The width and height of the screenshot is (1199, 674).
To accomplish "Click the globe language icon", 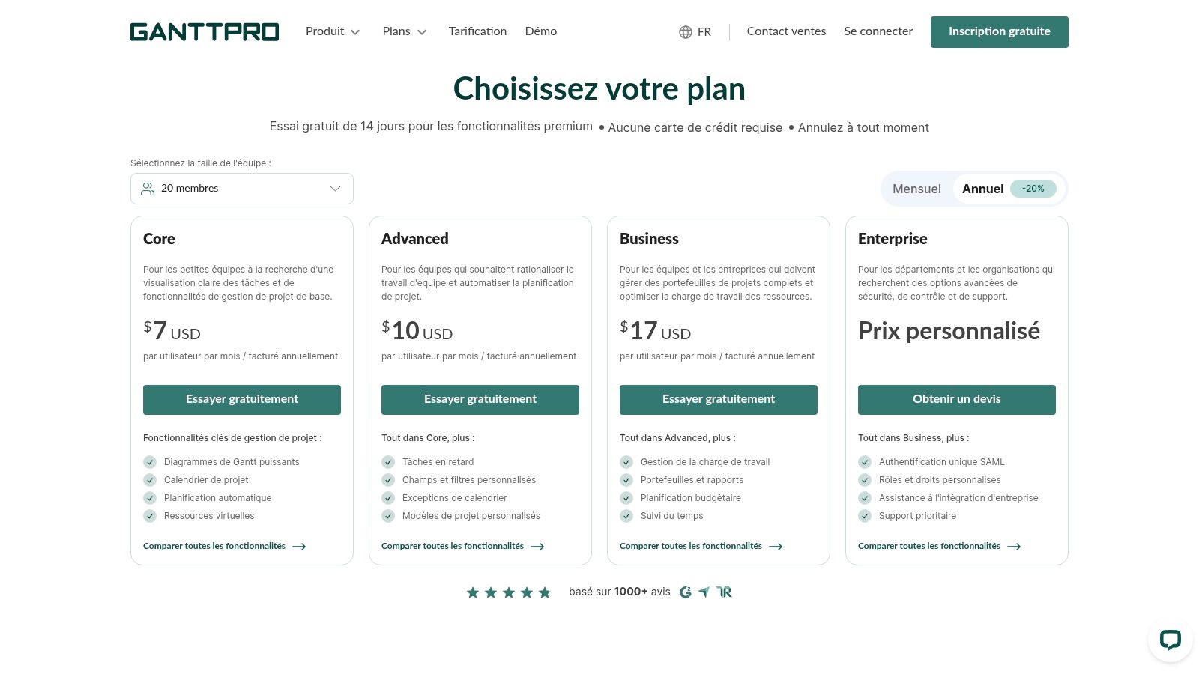I will pyautogui.click(x=685, y=32).
